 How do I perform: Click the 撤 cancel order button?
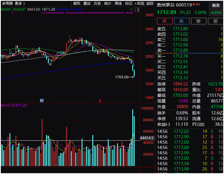[x=199, y=21]
